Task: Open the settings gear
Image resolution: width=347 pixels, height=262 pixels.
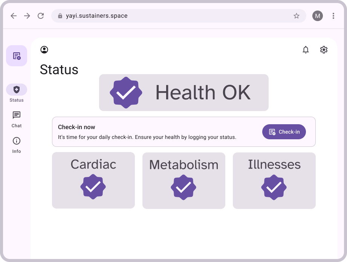Action: click(324, 50)
